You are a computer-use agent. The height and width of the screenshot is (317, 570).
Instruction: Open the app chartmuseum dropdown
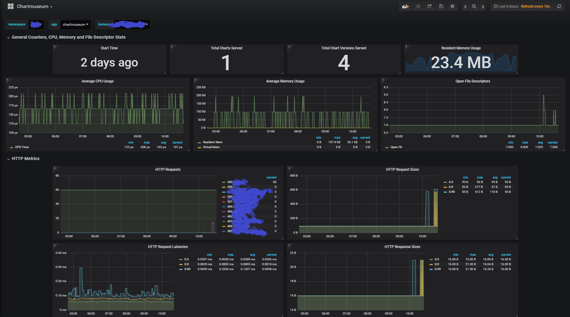click(75, 25)
